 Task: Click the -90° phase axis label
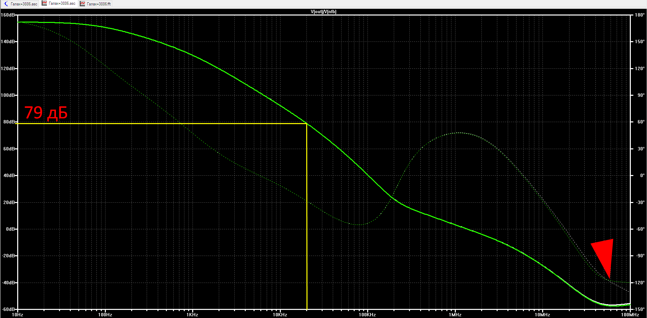tap(640, 256)
